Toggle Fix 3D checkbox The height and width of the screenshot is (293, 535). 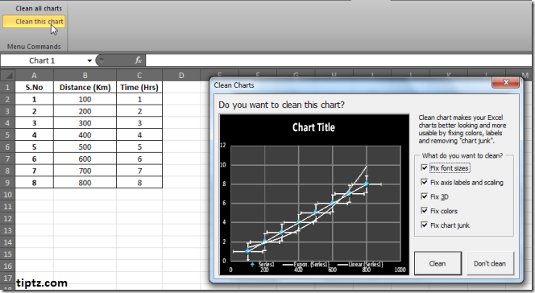click(x=425, y=196)
